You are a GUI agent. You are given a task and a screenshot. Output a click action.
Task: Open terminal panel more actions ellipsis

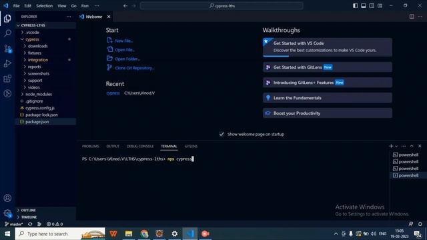404,146
